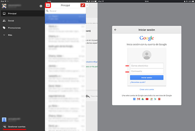Click the Social people icon
This screenshot has height=131, width=195.
4,21
